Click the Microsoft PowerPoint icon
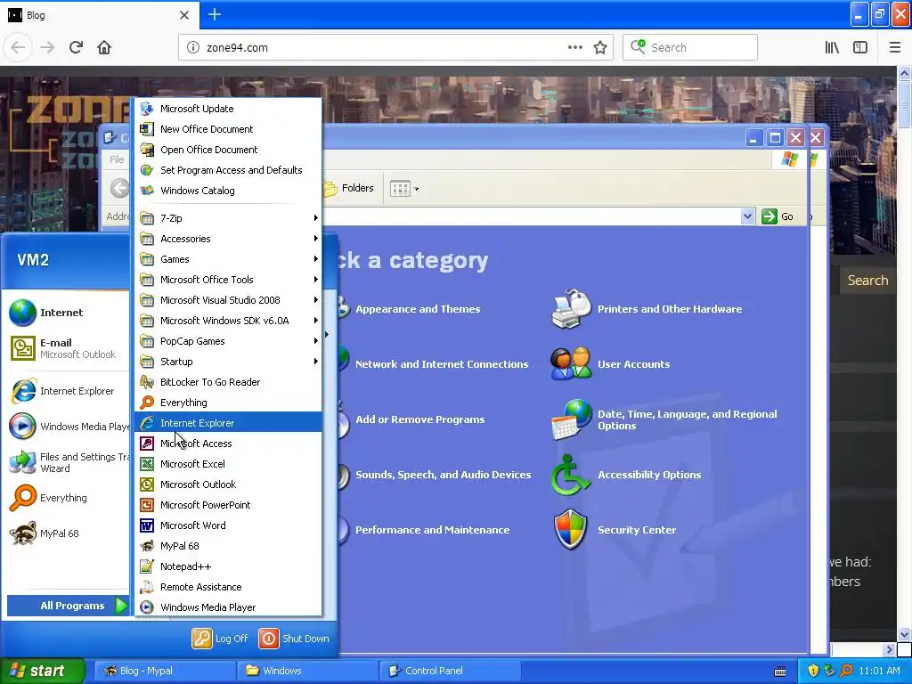Viewport: 912px width, 684px height. click(147, 505)
